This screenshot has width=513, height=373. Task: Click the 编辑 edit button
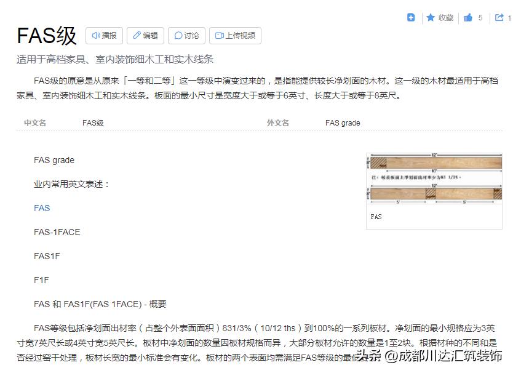[x=146, y=35]
